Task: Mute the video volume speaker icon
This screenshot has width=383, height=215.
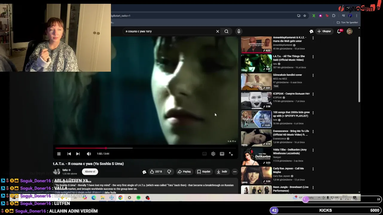Action: point(89,154)
